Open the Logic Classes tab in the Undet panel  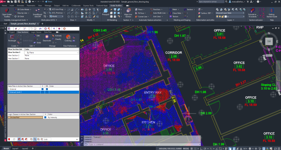(36, 32)
